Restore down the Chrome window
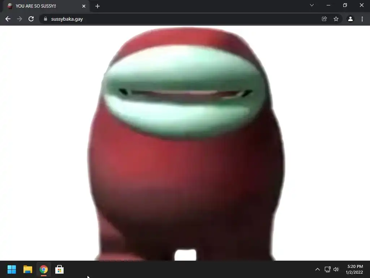This screenshot has height=278, width=370. [x=345, y=5]
